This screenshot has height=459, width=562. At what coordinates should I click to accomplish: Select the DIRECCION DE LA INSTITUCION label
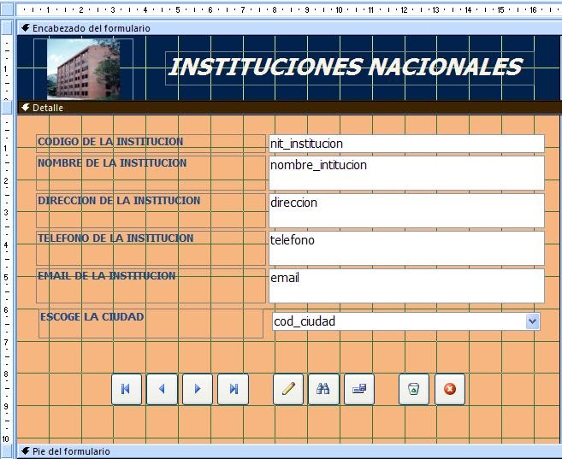151,210
